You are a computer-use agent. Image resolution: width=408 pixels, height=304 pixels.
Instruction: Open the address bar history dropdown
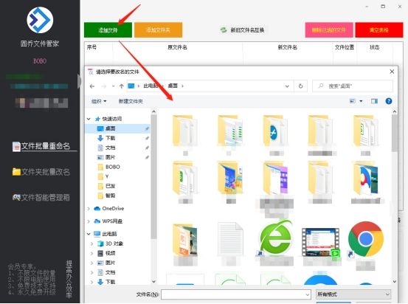coord(287,86)
